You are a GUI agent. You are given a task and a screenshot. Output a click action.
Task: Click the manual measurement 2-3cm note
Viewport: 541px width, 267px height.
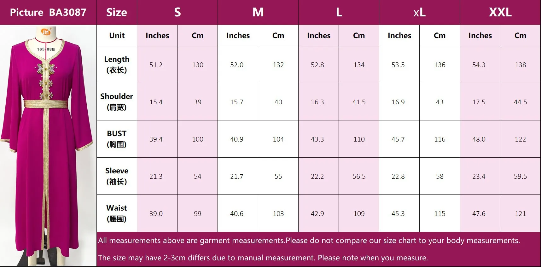[x=263, y=258]
